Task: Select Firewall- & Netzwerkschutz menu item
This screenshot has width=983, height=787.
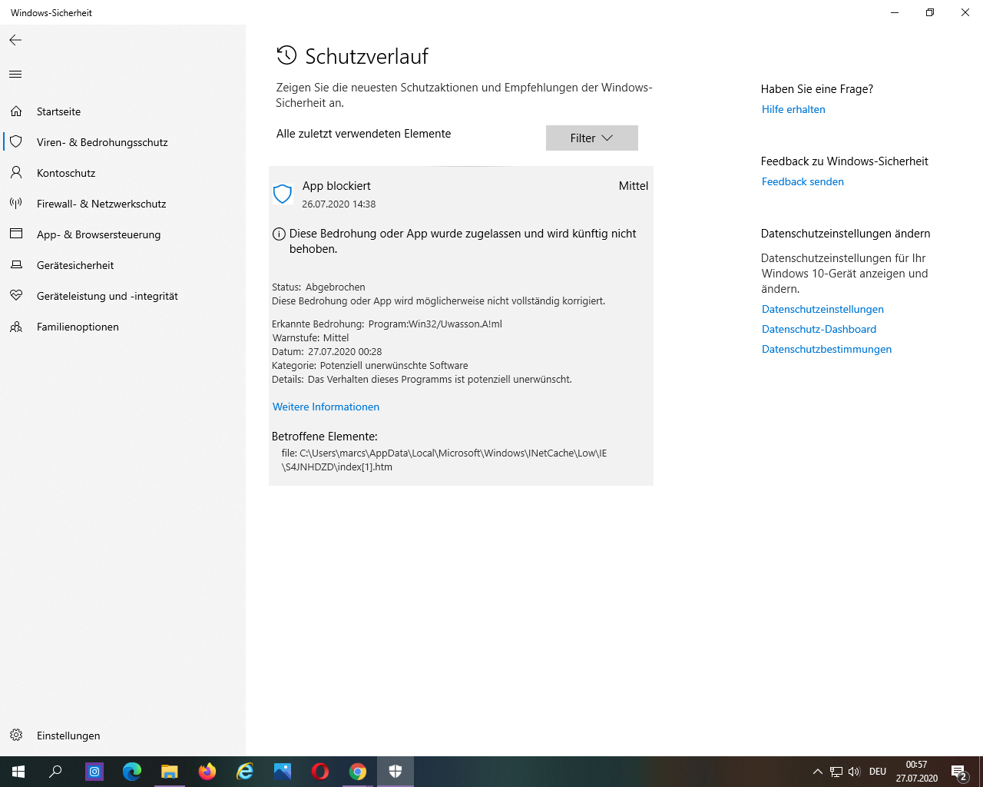Action: pyautogui.click(x=123, y=204)
